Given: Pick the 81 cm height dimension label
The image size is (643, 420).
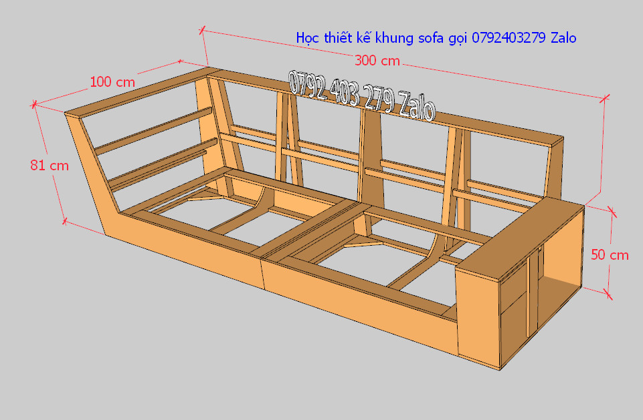Looking at the screenshot, I should [x=50, y=166].
